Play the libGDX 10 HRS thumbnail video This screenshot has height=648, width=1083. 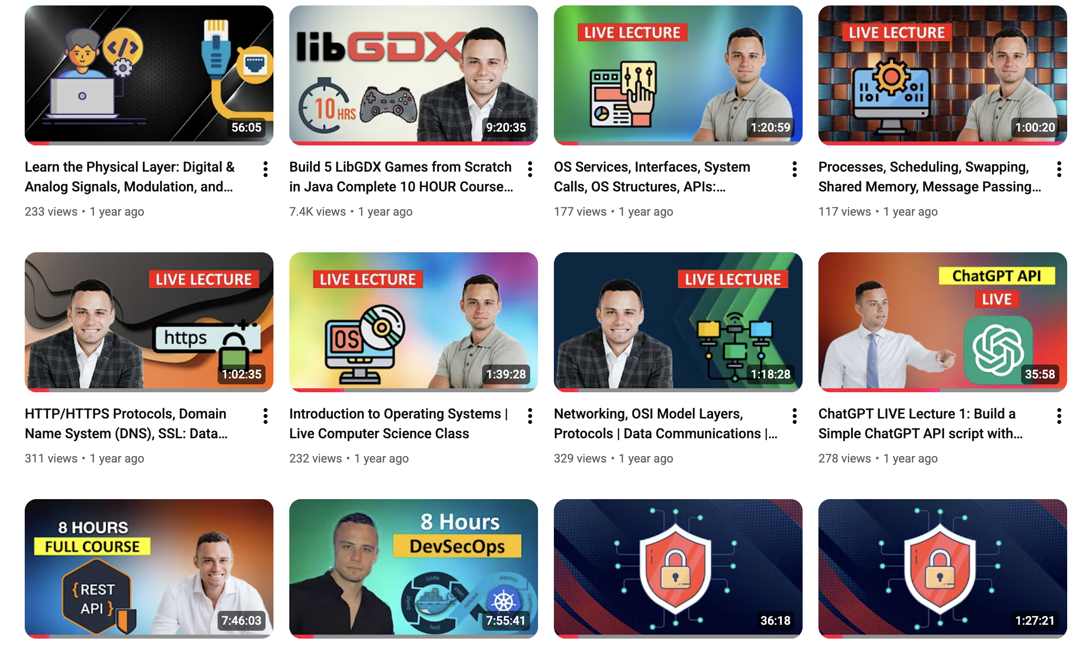tap(413, 75)
